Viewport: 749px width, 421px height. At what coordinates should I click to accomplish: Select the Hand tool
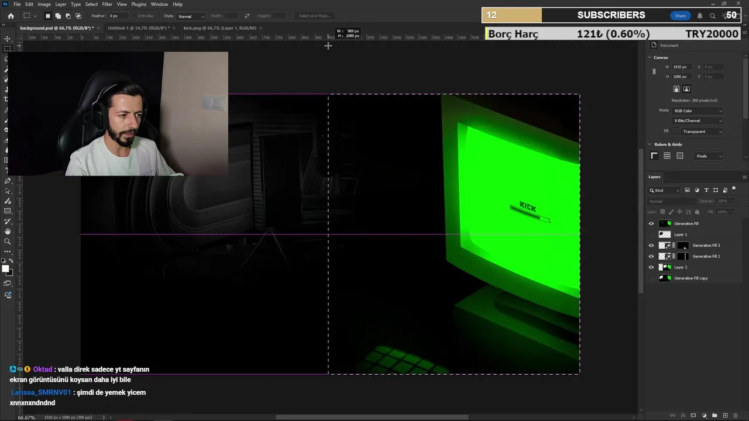point(8,232)
